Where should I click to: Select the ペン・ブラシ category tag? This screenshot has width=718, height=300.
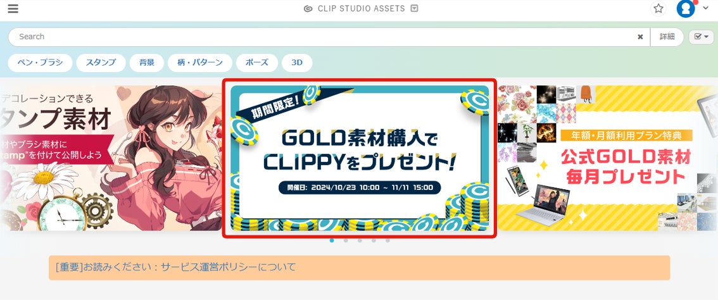[x=40, y=63]
